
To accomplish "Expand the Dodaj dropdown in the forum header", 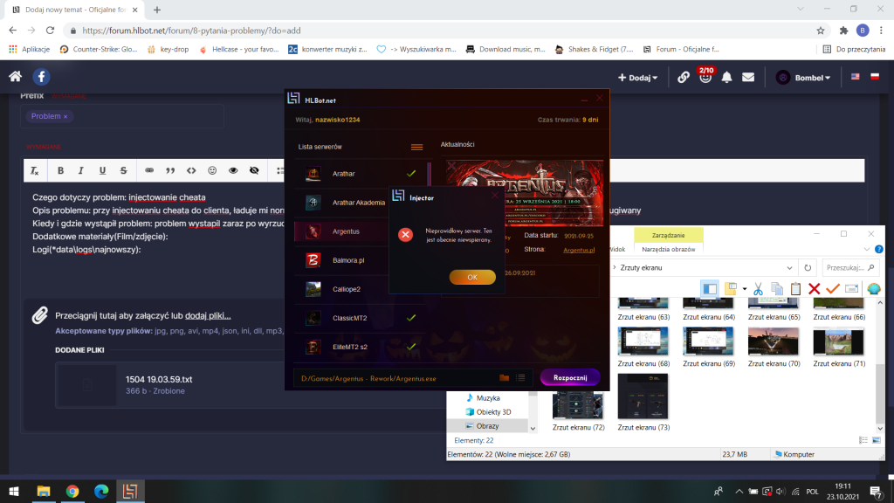I will coord(638,78).
